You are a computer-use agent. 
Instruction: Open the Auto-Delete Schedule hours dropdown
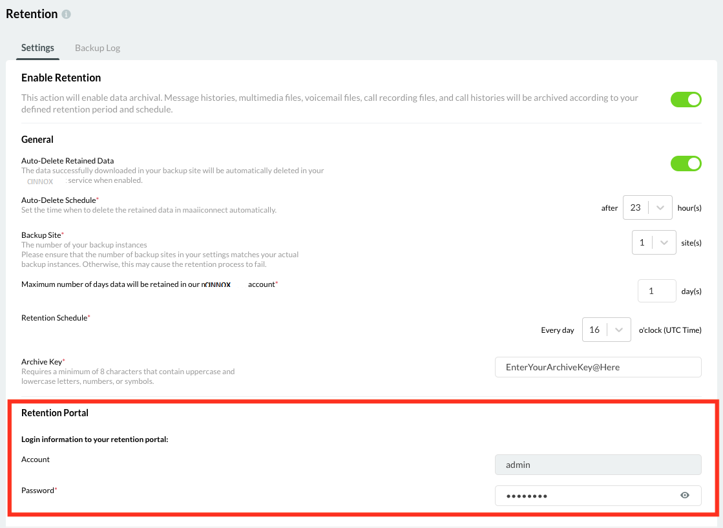[x=647, y=207]
